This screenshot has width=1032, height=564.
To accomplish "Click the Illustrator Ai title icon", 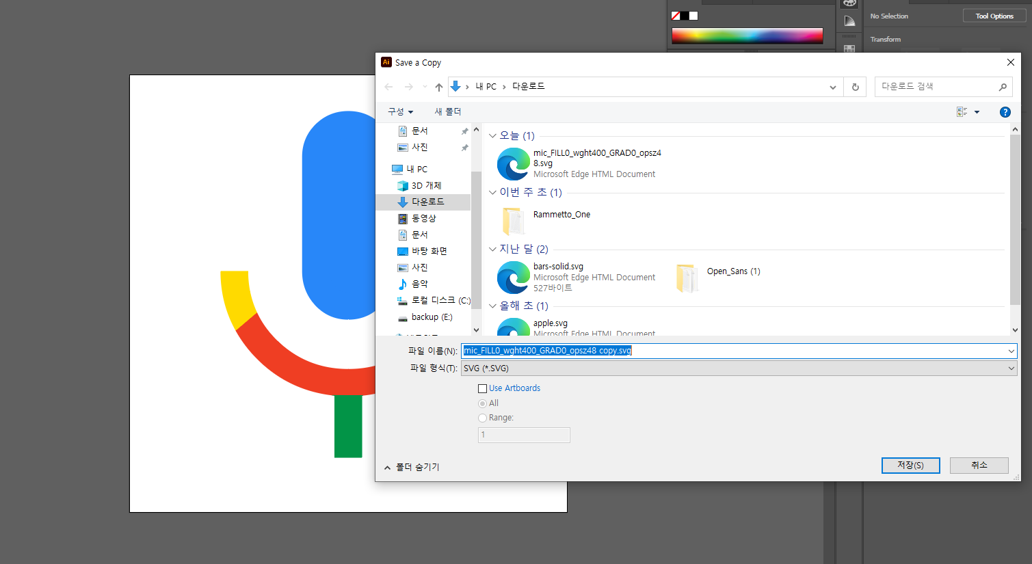I will tap(386, 62).
